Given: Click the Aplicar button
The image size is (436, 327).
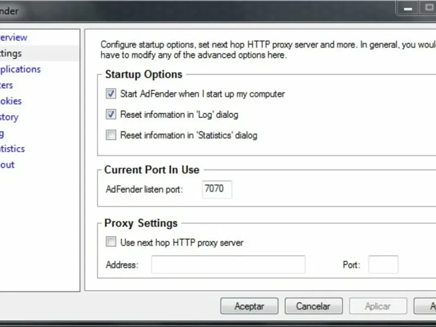Looking at the screenshot, I should click(378, 306).
